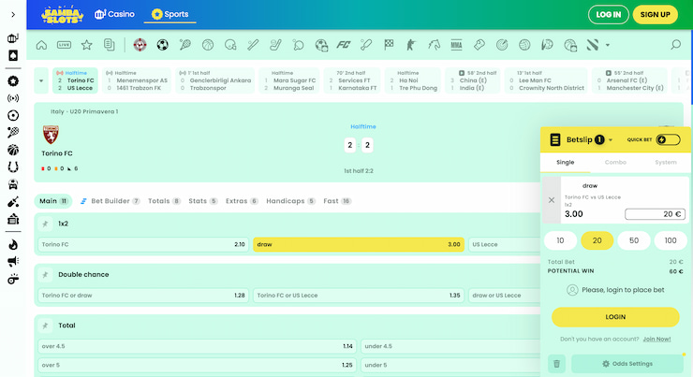The image size is (693, 377).
Task: Open the live matches dropdown arrow
Action: pyautogui.click(x=41, y=80)
